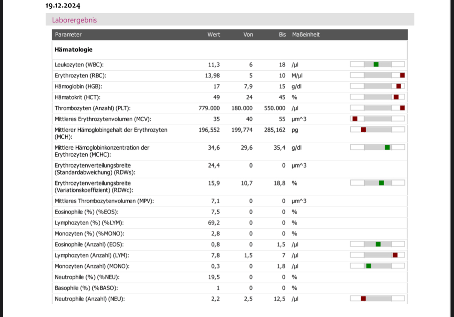Select the neutrophil percentage value 19,5

click(214, 277)
